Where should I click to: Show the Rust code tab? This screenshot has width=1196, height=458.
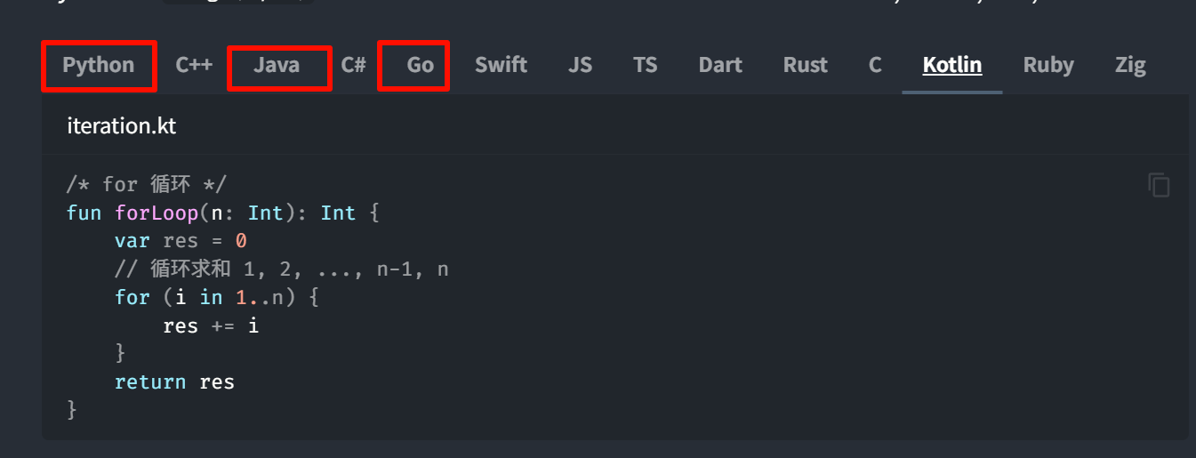click(806, 65)
